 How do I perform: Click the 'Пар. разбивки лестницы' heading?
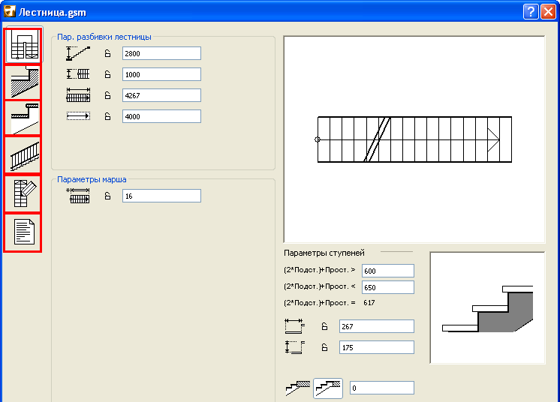pos(104,37)
